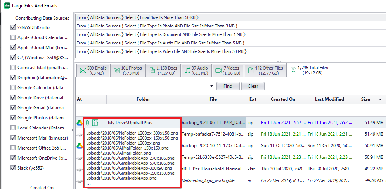Select the Photo More Than 3 MB query

(230, 26)
